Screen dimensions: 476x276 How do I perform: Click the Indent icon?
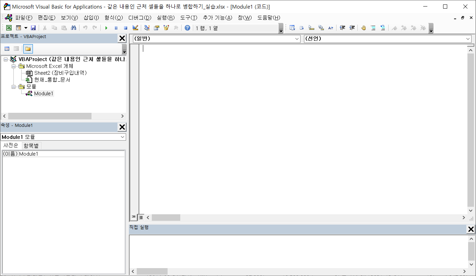[342, 28]
